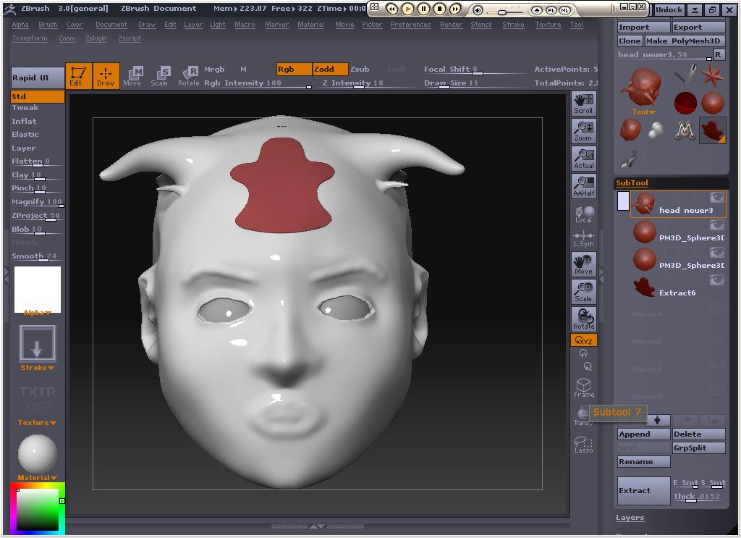Click the Frame icon

pyautogui.click(x=583, y=387)
